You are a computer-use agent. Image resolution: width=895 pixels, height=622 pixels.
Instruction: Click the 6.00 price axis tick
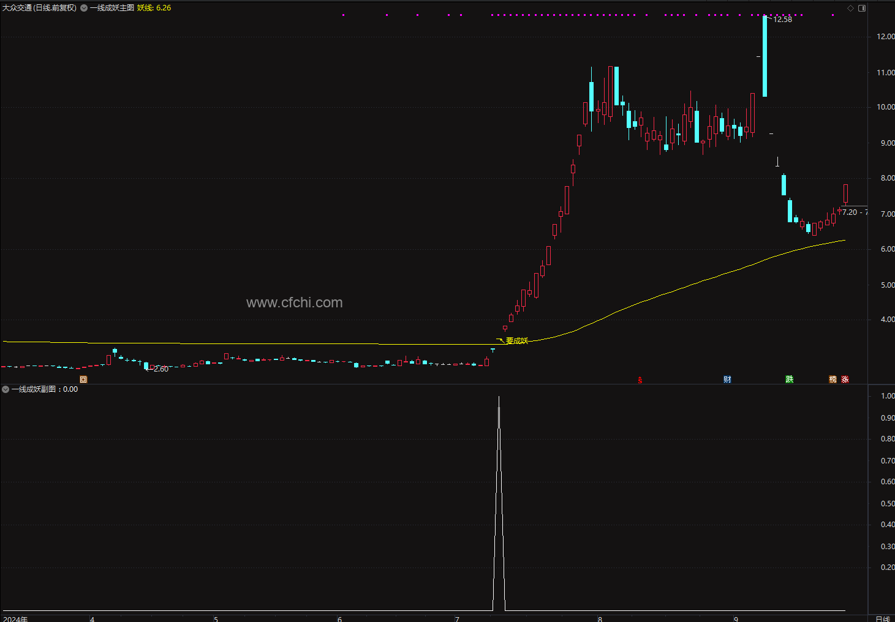pyautogui.click(x=887, y=249)
